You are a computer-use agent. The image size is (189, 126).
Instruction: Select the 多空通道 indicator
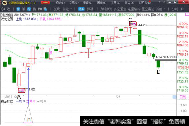[120, 9]
